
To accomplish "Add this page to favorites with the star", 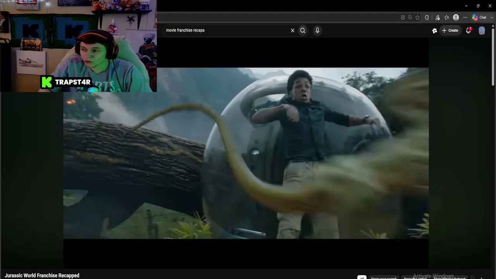I will point(417,17).
